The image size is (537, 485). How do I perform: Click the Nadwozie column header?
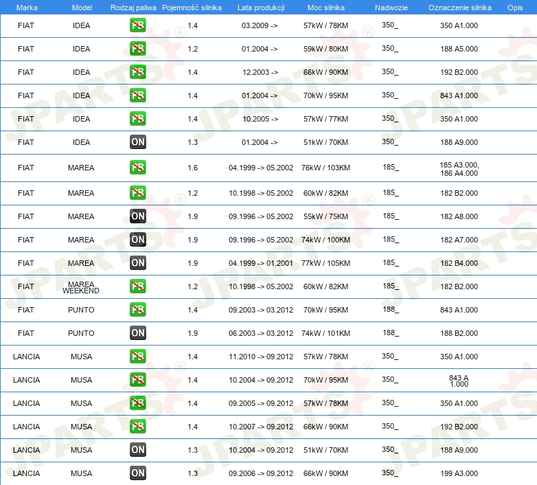tap(391, 8)
